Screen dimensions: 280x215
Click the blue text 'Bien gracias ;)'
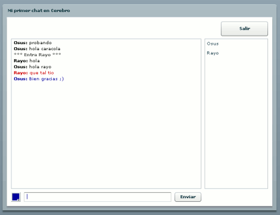click(x=46, y=79)
